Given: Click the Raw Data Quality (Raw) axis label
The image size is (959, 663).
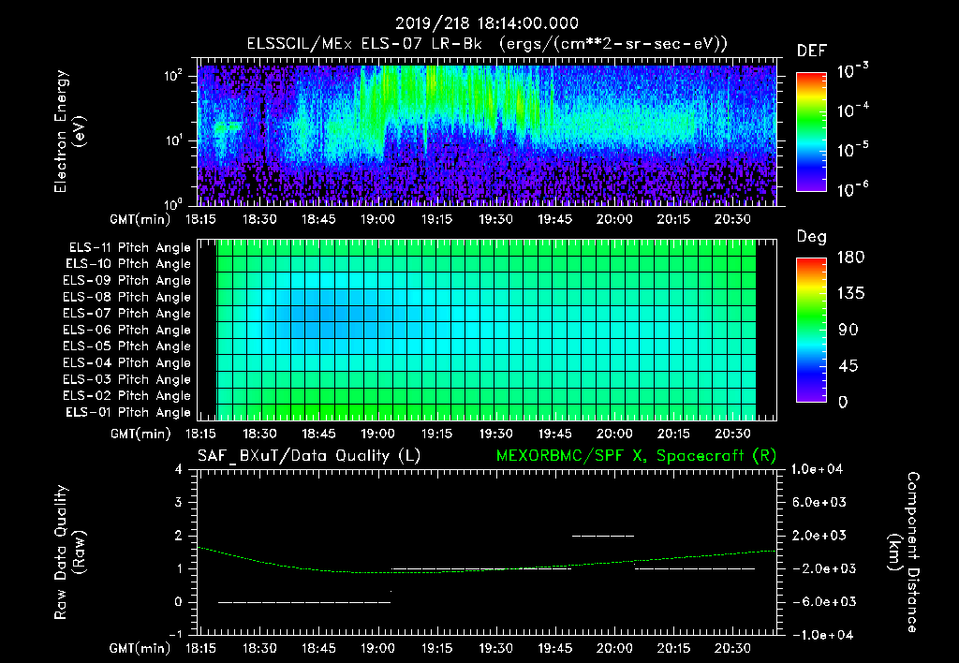Looking at the screenshot, I should pos(69,552).
